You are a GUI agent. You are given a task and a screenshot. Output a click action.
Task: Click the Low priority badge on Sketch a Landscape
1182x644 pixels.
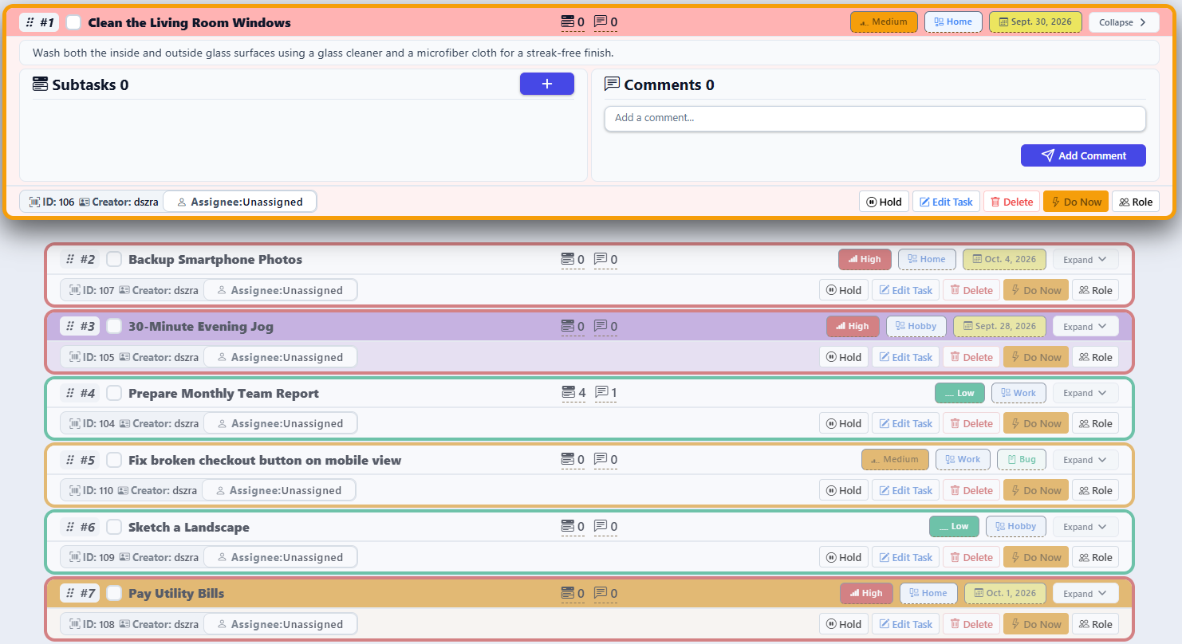tap(954, 526)
